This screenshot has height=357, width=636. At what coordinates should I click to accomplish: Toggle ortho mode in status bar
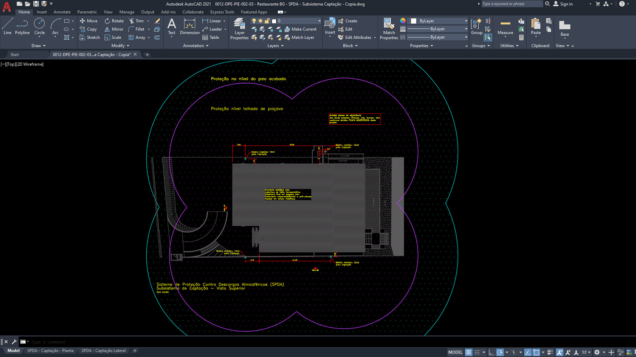[491, 352]
